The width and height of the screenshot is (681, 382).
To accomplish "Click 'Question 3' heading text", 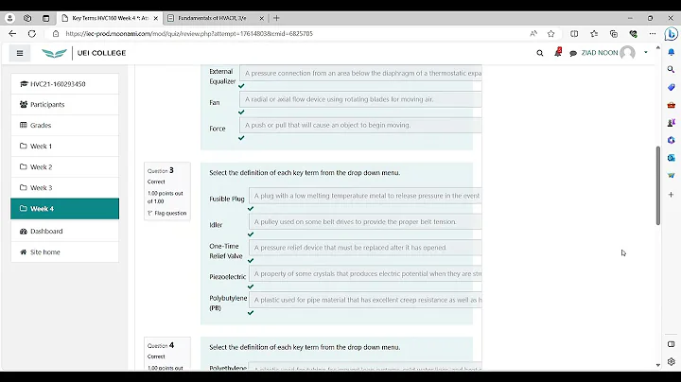I will pyautogui.click(x=161, y=170).
